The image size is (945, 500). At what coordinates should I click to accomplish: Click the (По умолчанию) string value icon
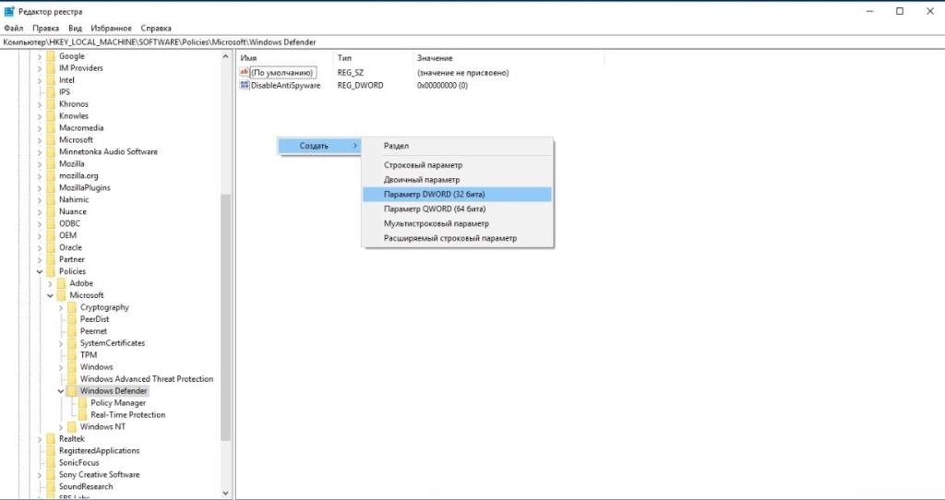245,72
